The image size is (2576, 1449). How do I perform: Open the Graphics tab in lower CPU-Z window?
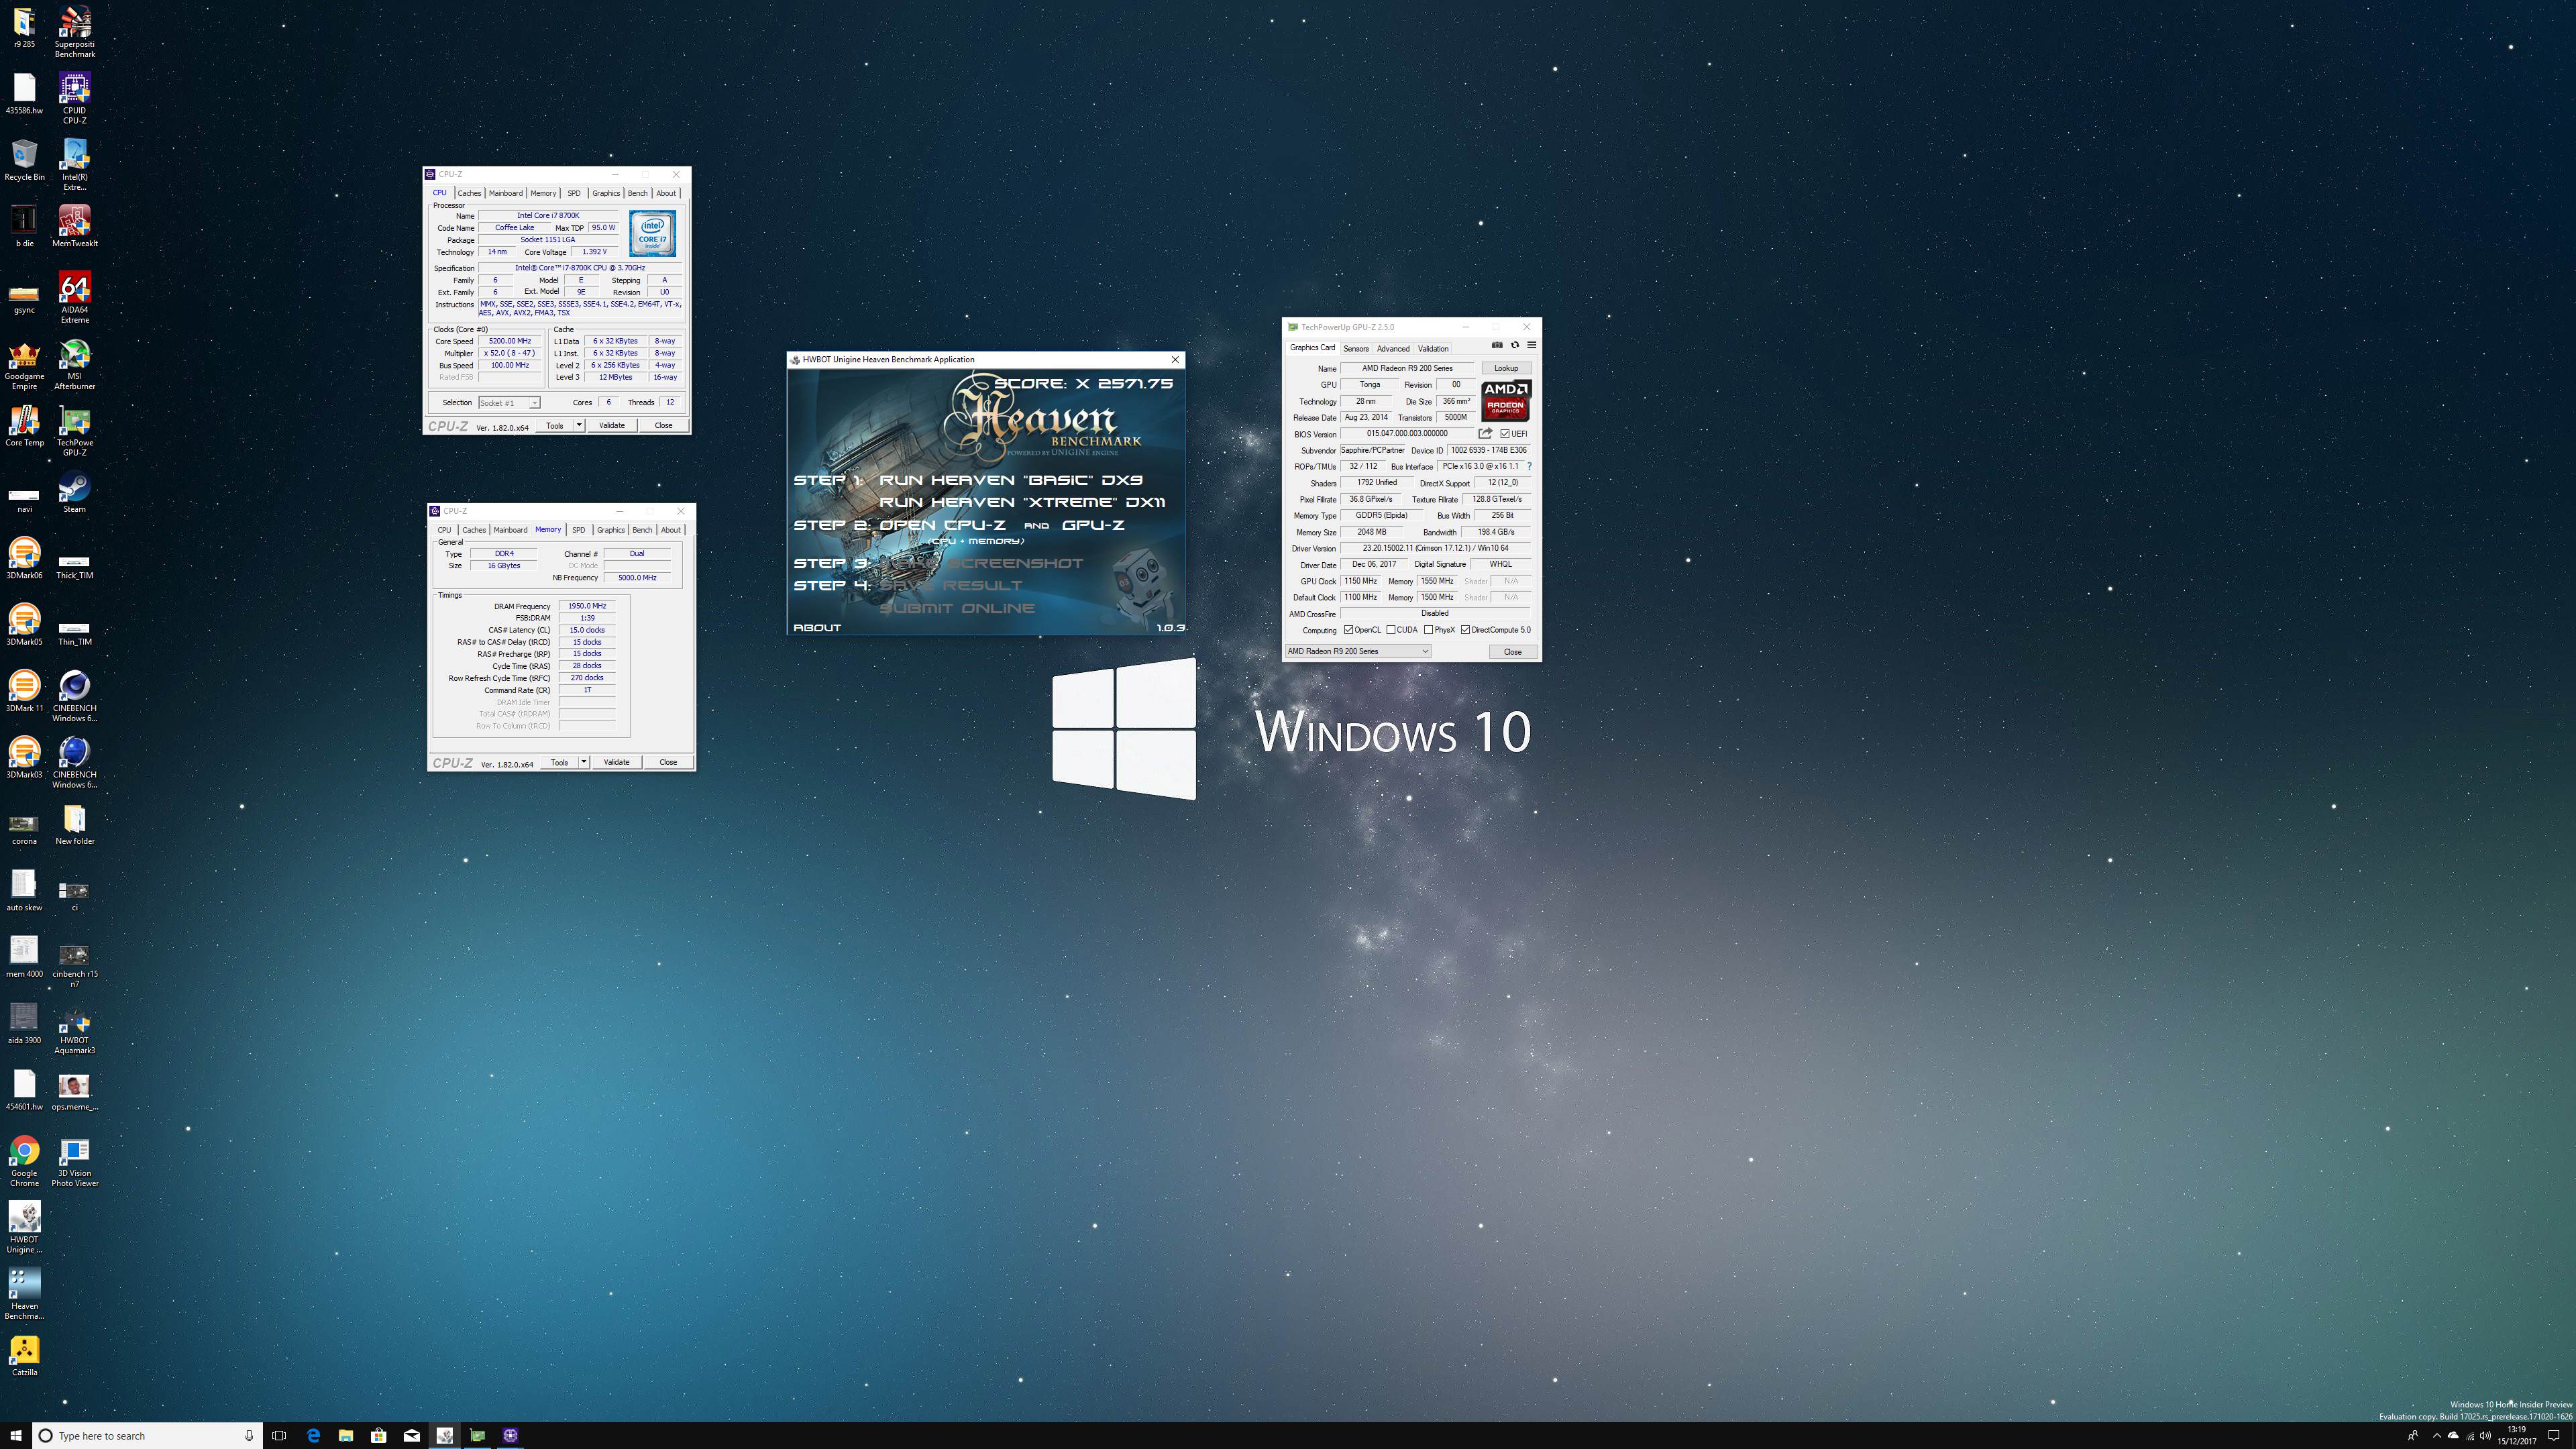pos(610,530)
